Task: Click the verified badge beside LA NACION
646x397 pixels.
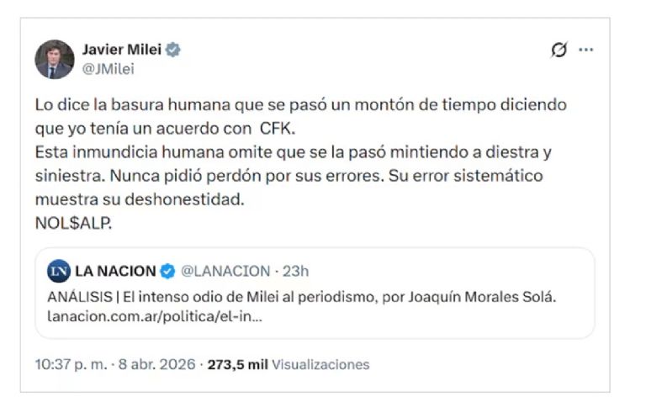Action: pos(168,271)
